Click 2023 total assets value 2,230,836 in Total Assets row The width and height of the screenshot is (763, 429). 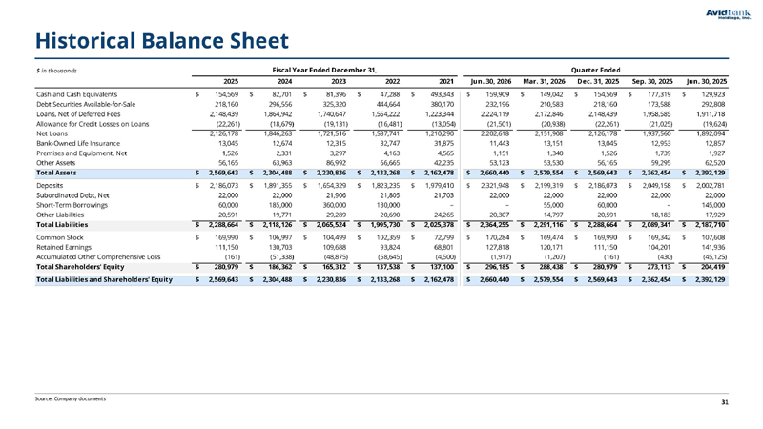(331, 173)
